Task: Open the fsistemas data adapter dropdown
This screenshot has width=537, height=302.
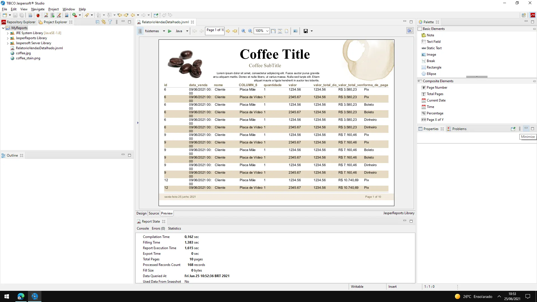Action: [x=164, y=31]
